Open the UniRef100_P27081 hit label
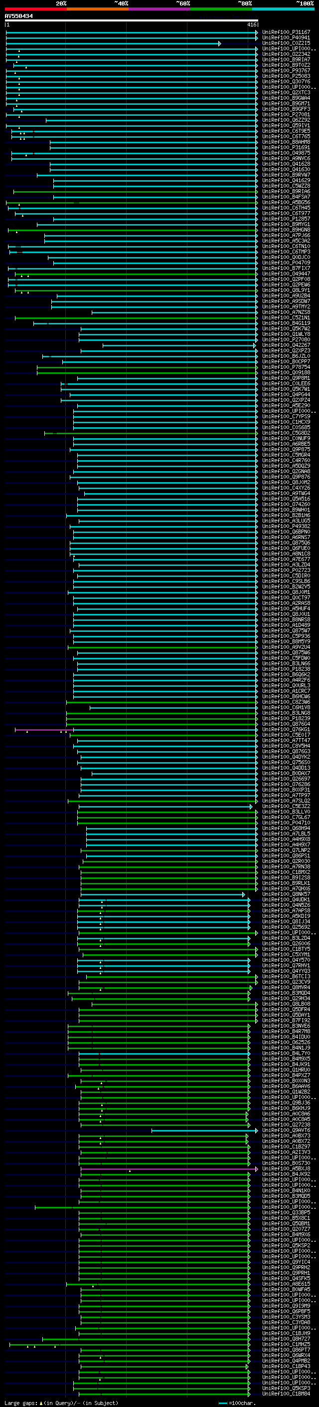The width and height of the screenshot is (319, 1407). [286, 115]
